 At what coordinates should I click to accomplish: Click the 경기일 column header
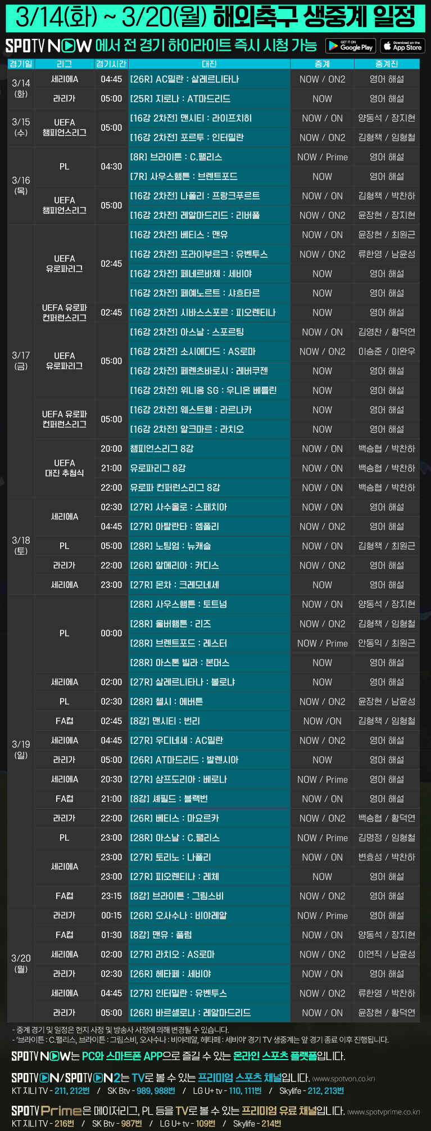point(21,64)
